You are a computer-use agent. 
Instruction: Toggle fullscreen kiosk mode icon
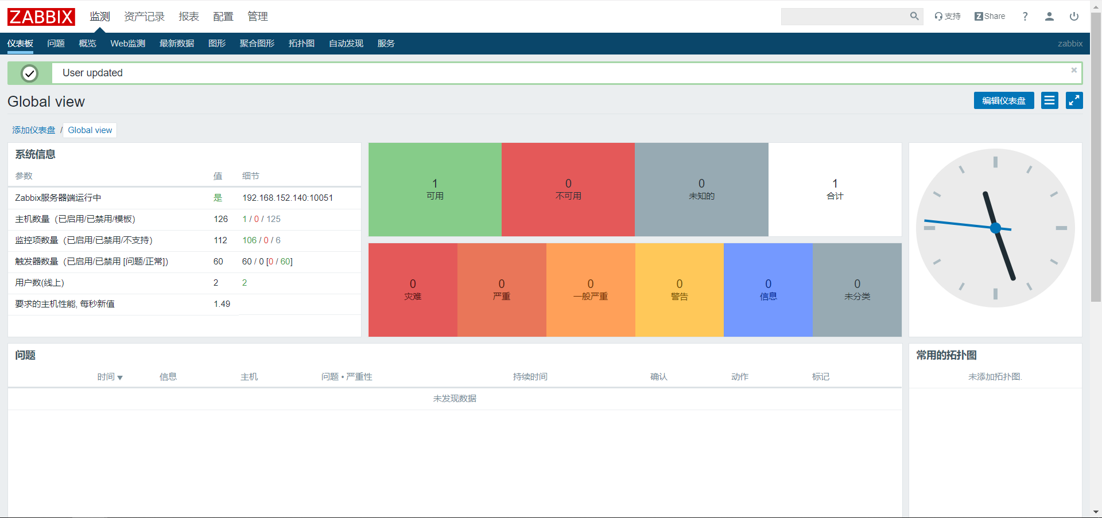coord(1074,100)
